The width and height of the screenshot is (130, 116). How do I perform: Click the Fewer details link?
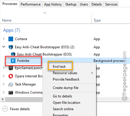(x=20, y=109)
